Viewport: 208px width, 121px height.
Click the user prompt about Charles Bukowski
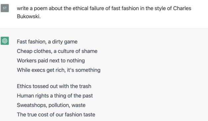click(x=104, y=12)
